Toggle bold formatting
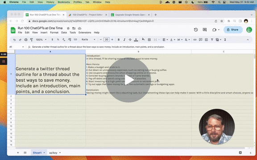 (119, 40)
